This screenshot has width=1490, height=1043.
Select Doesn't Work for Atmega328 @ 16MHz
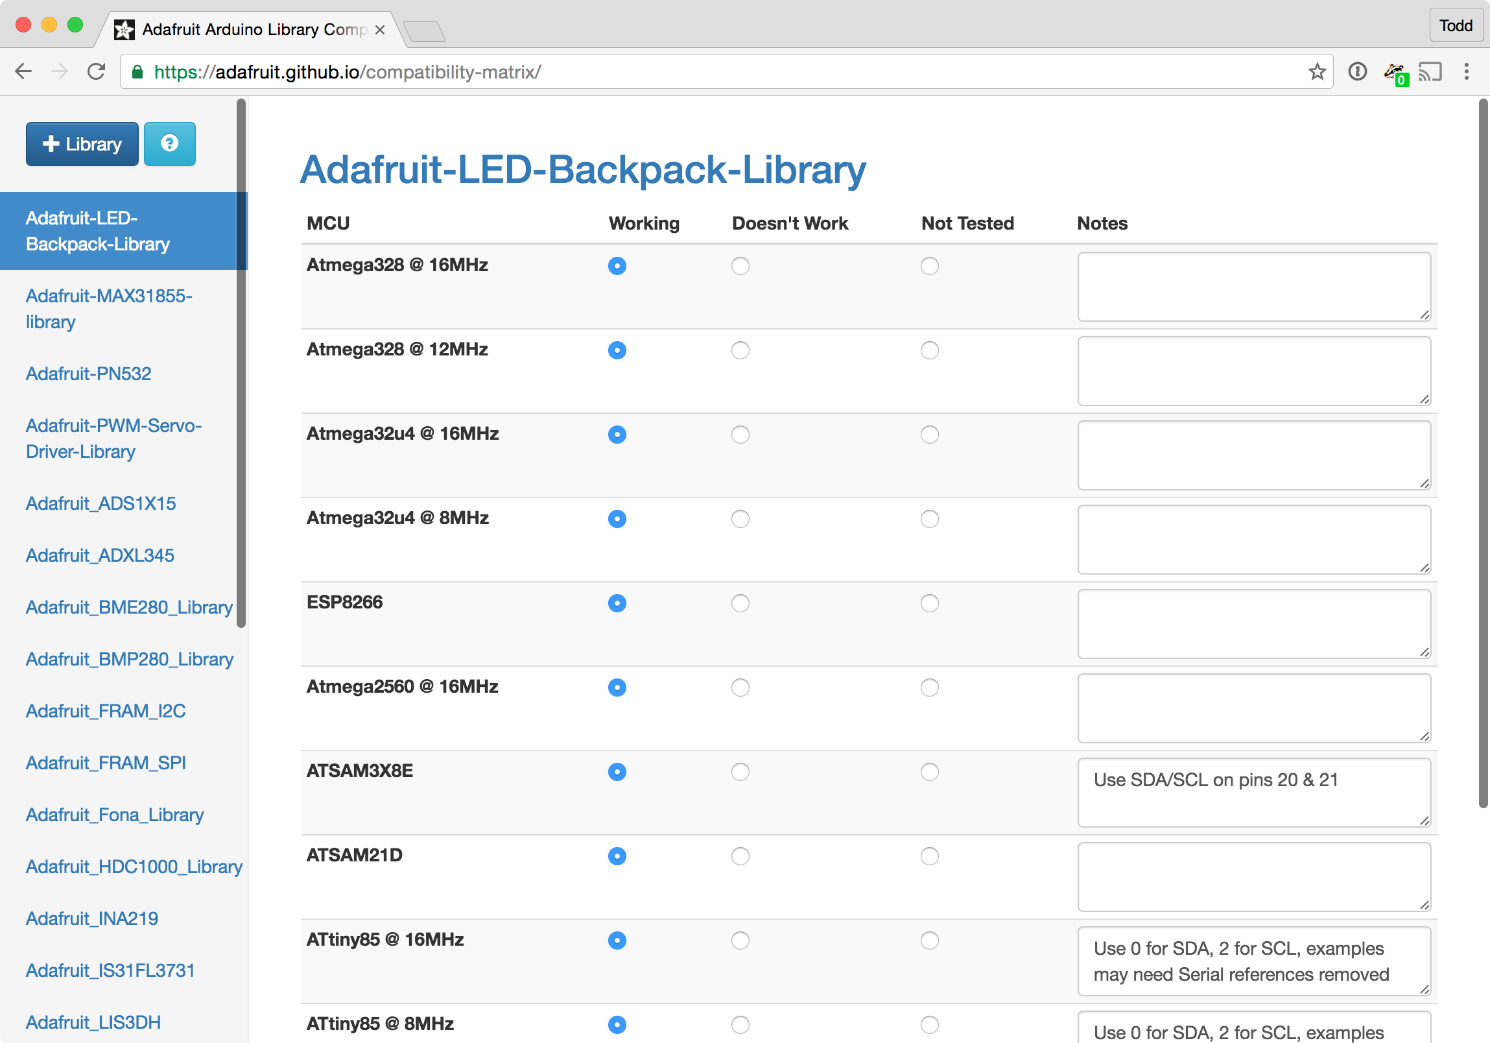click(x=740, y=266)
